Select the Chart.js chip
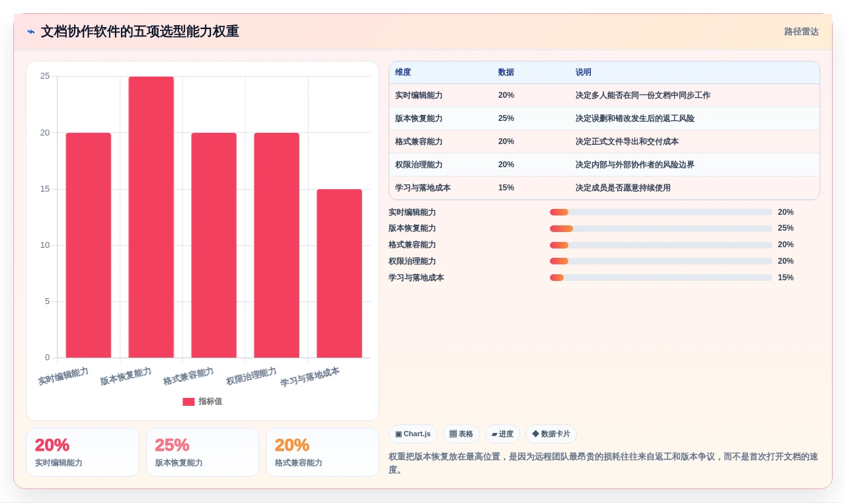This screenshot has height=503, width=846. pos(413,434)
